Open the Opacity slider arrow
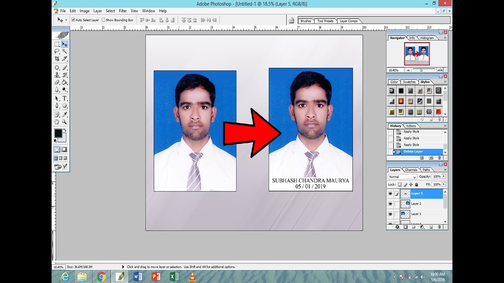 coord(444,176)
